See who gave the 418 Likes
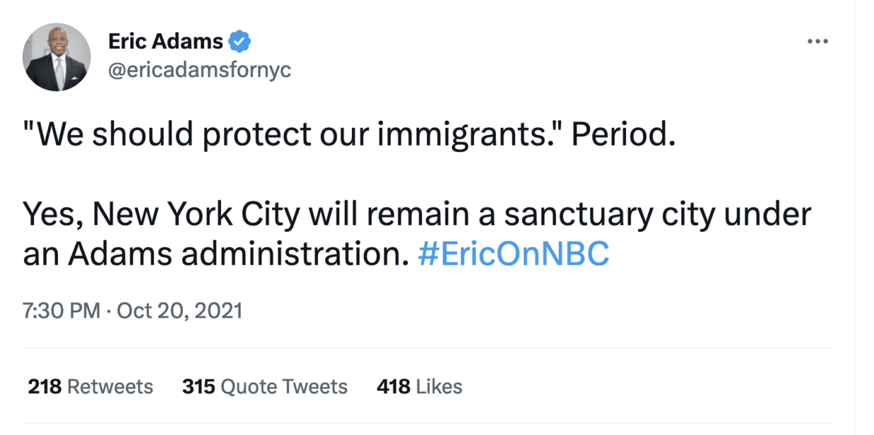The height and width of the screenshot is (435, 874). coord(419,387)
